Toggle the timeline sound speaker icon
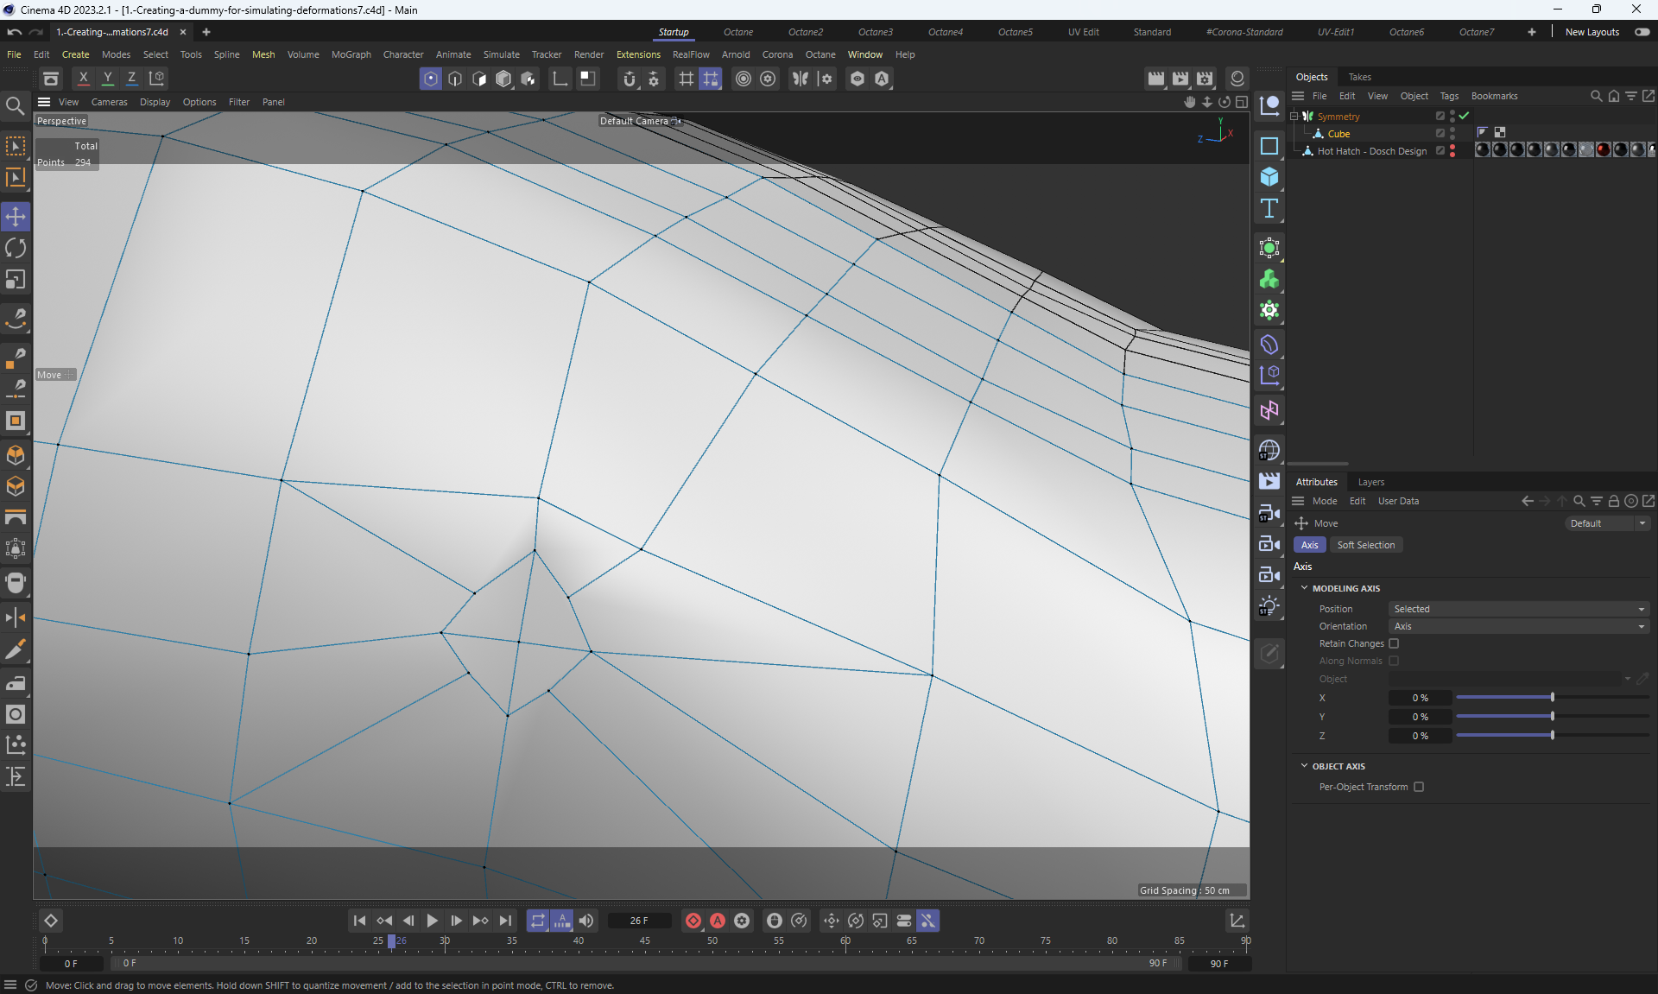This screenshot has width=1658, height=994. coord(586,921)
